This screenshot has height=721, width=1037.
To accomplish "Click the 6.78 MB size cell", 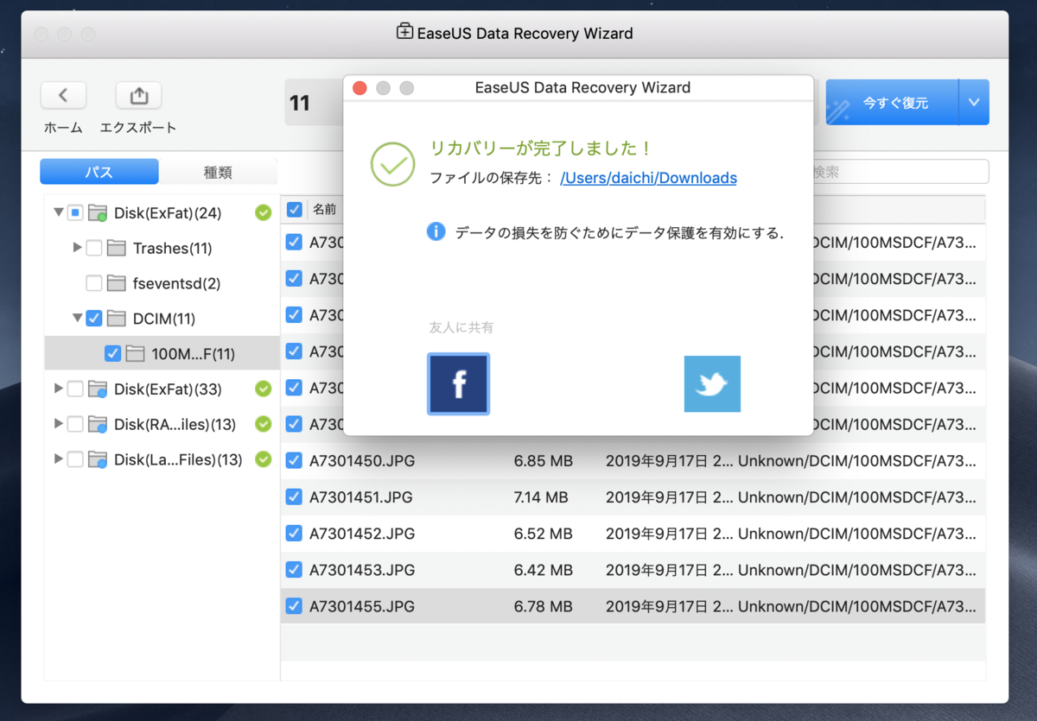I will (x=544, y=606).
